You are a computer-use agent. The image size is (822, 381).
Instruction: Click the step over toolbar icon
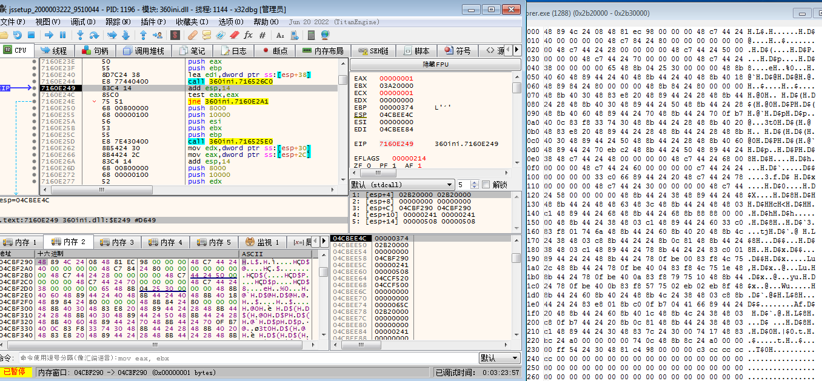[94, 35]
